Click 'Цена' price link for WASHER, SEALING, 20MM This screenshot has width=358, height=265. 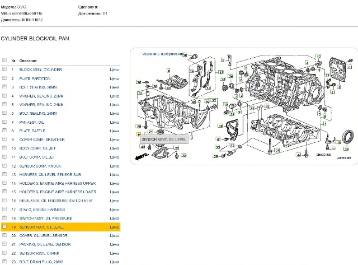(114, 96)
